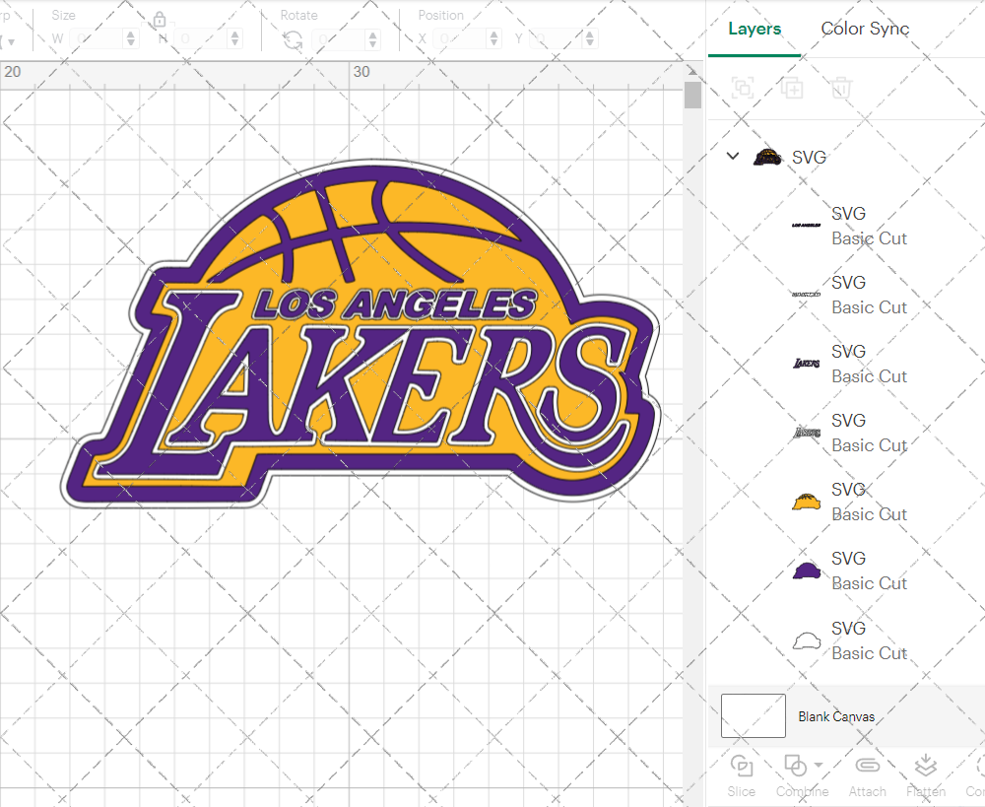Image resolution: width=985 pixels, height=807 pixels.
Task: Click the Group layers icon
Action: 742,88
